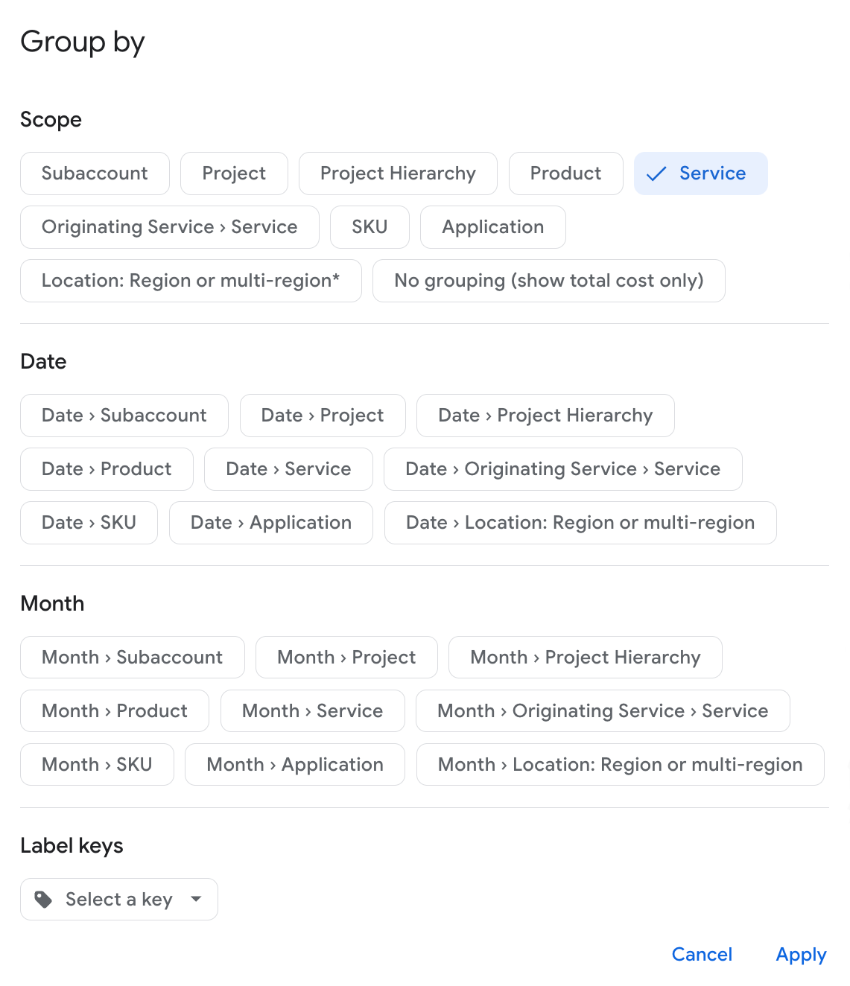Viewport: 850px width, 986px height.
Task: Choose Date › SKU grouping
Action: pos(89,523)
